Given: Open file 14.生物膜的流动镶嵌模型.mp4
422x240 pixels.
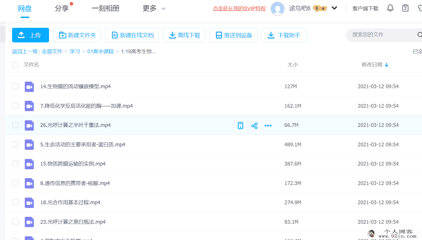Looking at the screenshot, I should pyautogui.click(x=75, y=86).
